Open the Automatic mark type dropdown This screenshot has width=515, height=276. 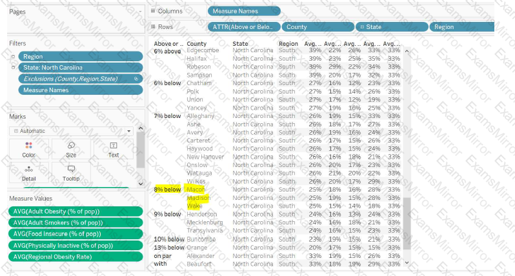[x=71, y=131]
